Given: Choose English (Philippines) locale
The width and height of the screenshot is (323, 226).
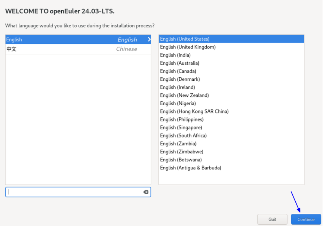Looking at the screenshot, I should (231, 119).
